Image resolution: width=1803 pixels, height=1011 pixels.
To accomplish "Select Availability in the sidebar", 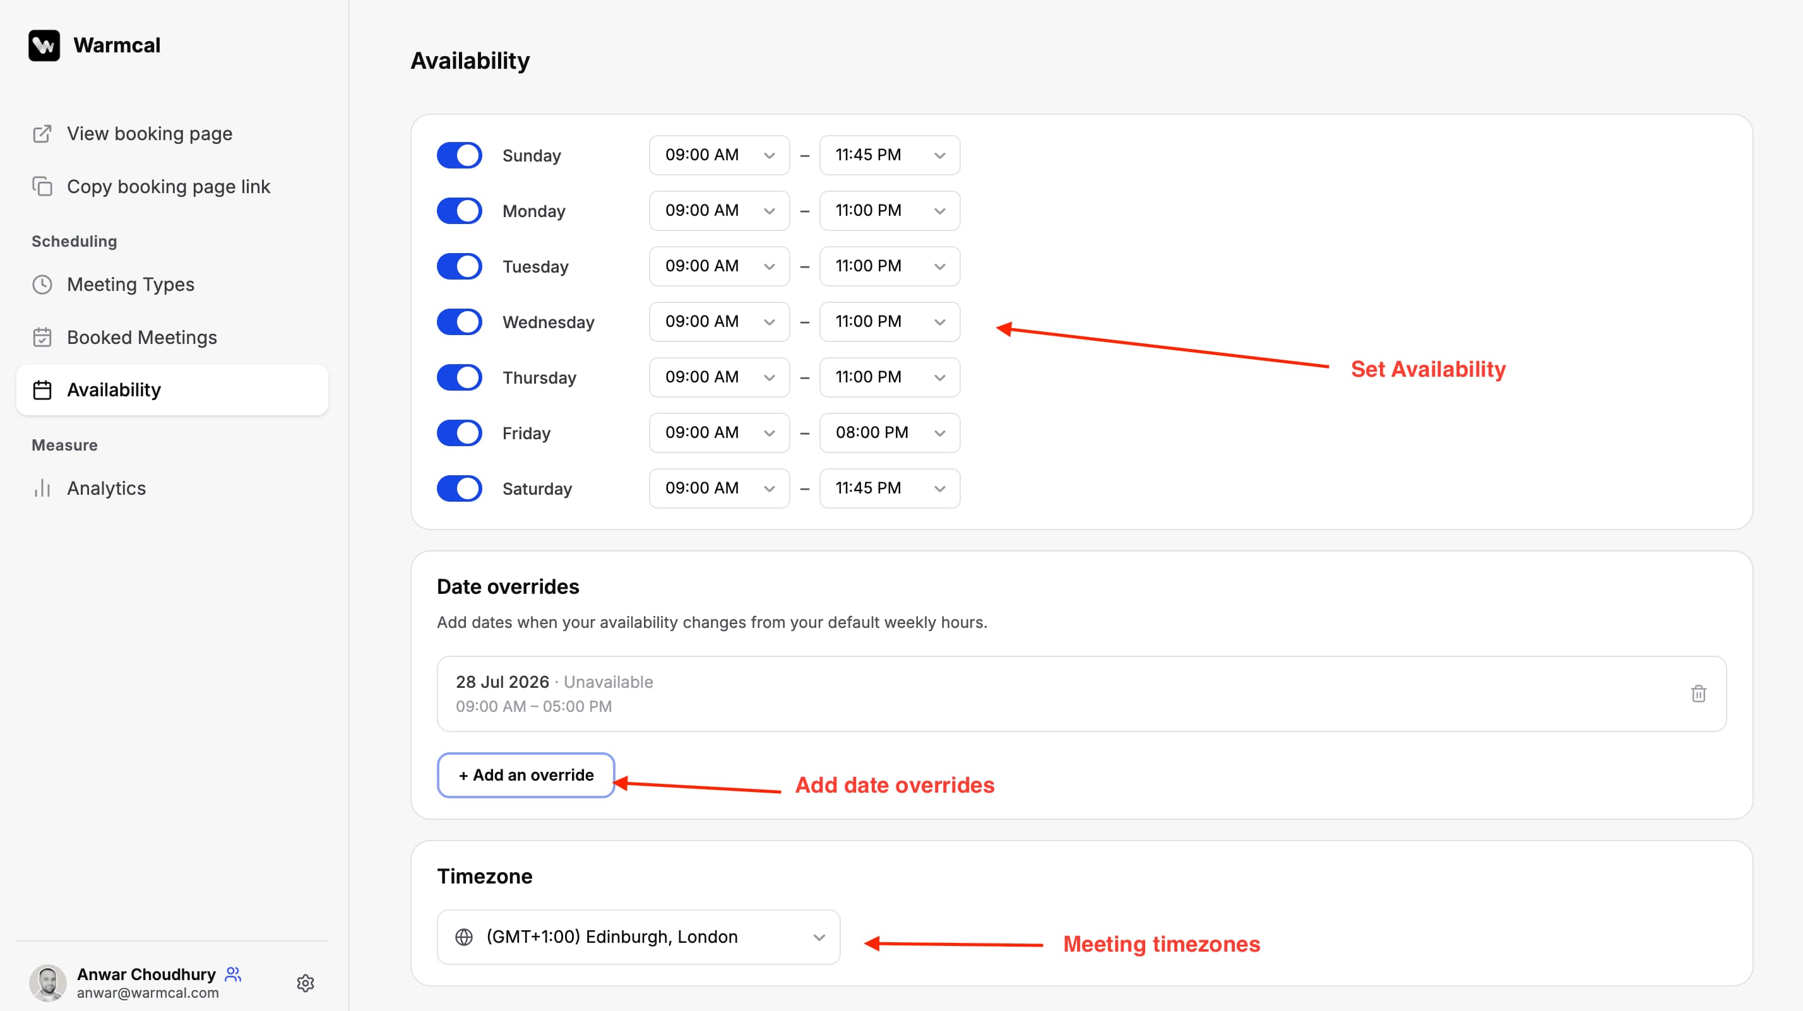I will [x=172, y=390].
